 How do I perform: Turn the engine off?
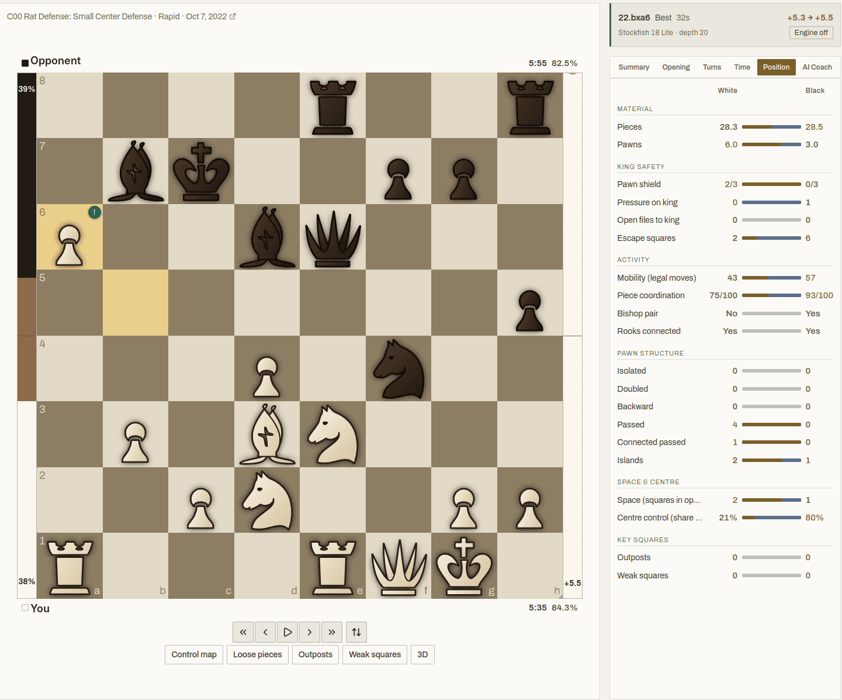tap(811, 33)
